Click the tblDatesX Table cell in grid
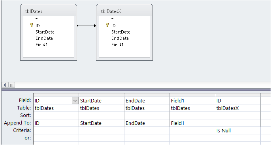271x145 pixels. click(x=238, y=108)
